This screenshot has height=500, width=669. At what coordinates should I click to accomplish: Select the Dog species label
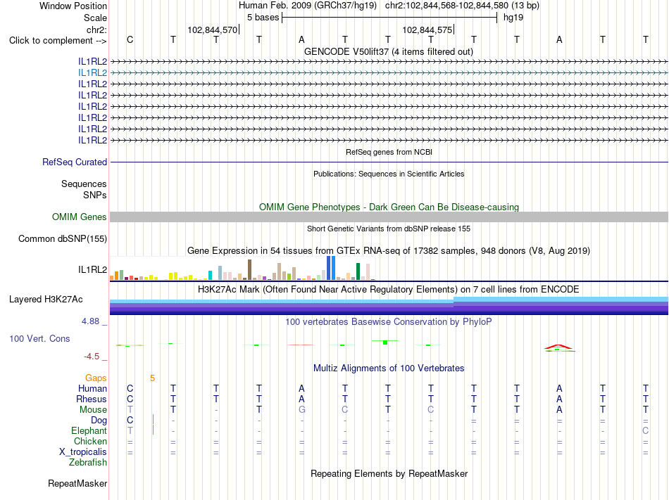(99, 421)
